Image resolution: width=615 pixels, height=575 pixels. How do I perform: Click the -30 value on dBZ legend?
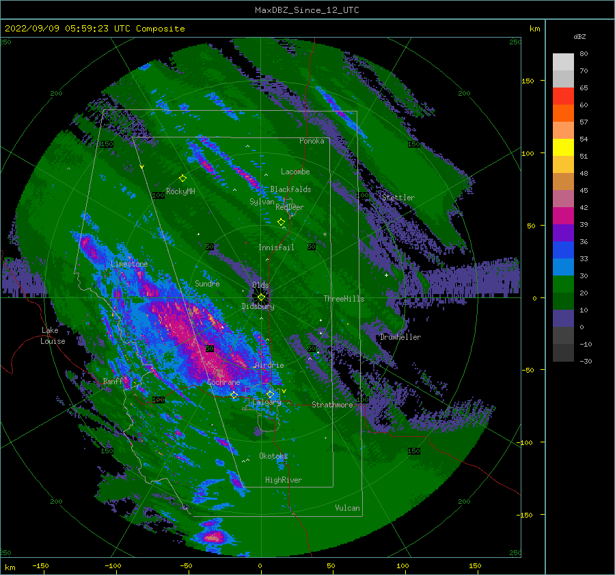[x=586, y=361]
